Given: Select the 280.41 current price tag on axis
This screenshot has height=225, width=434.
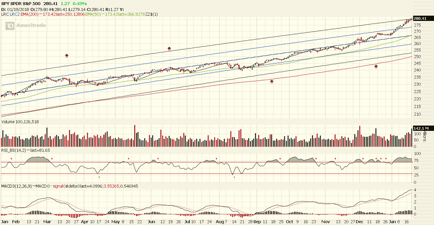Looking at the screenshot, I should coord(420,19).
